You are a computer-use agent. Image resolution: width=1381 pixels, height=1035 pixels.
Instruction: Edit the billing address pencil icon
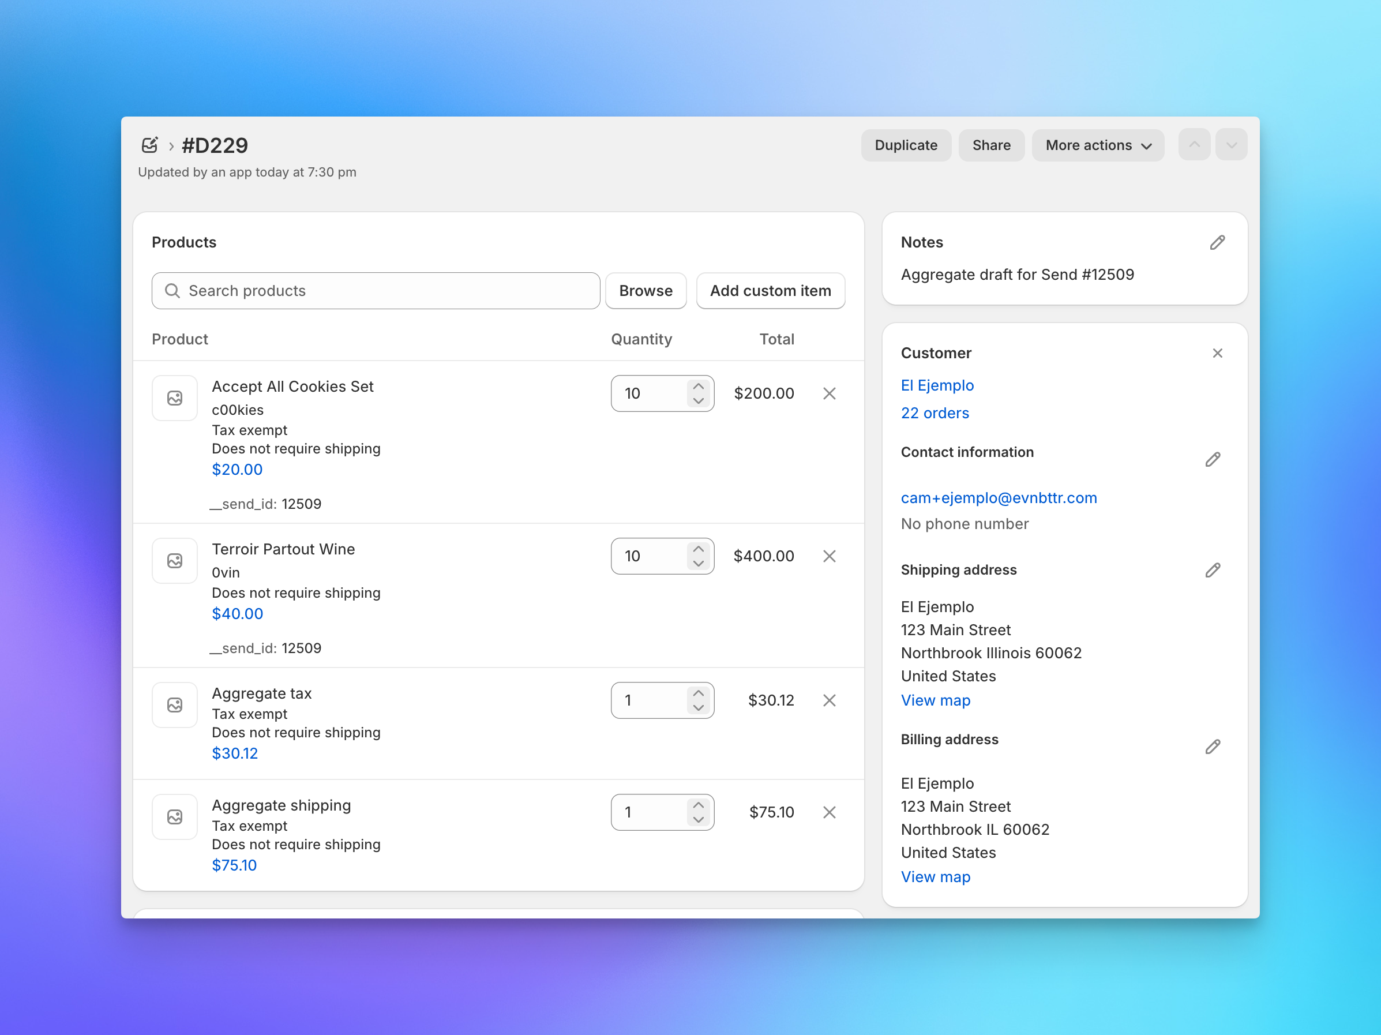point(1213,747)
